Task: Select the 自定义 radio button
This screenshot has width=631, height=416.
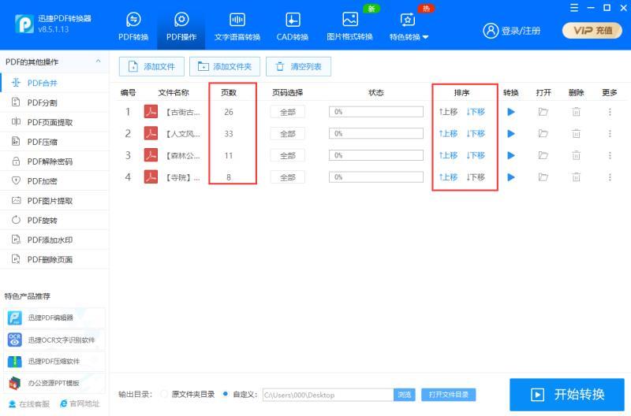Action: tap(226, 394)
